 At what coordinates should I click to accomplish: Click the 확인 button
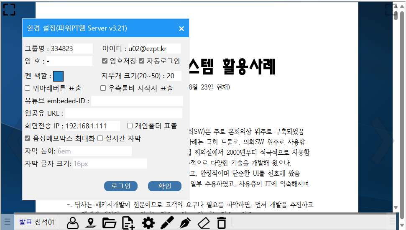[x=165, y=186]
